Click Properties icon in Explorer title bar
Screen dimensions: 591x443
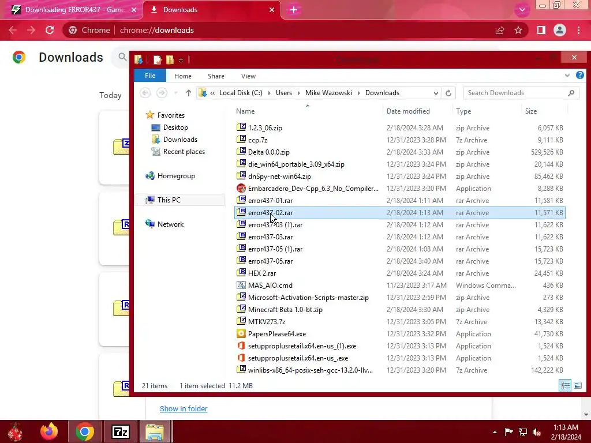(x=158, y=59)
